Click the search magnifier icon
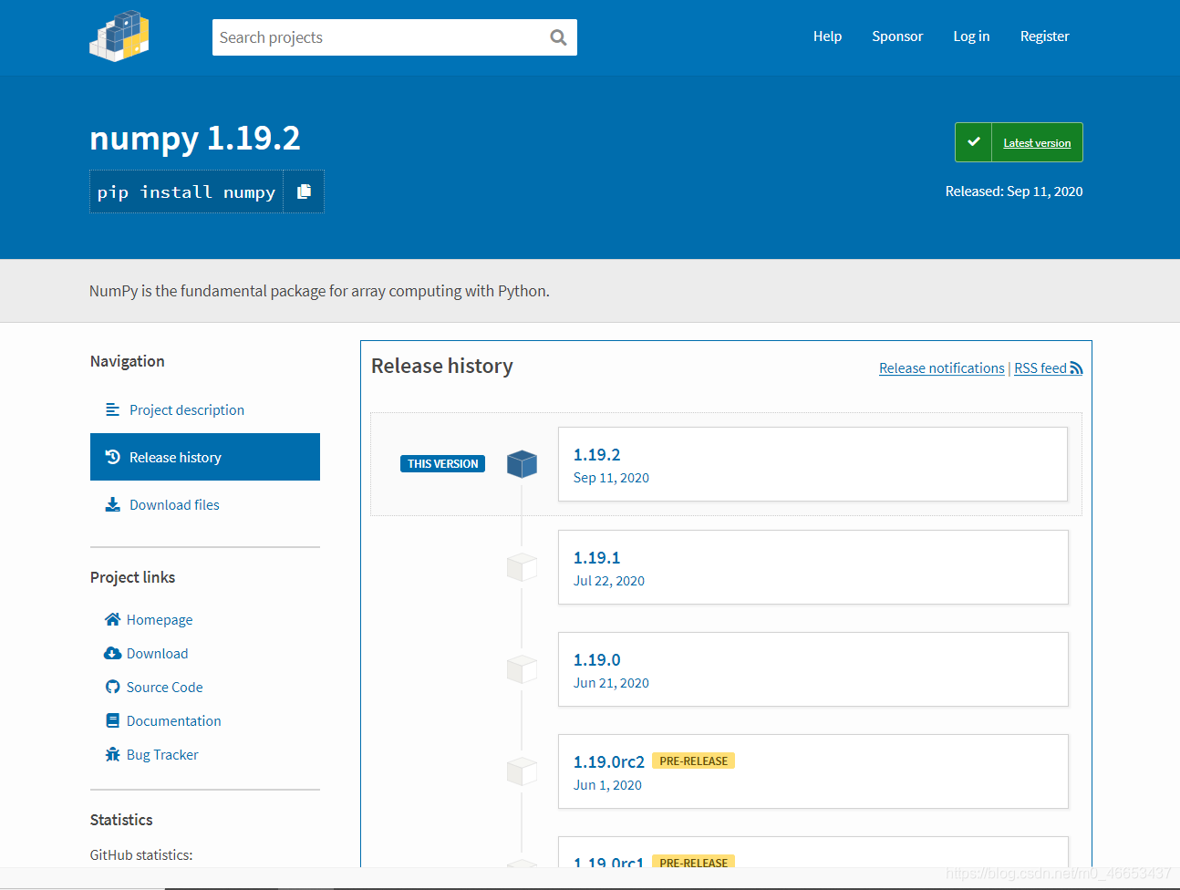1180x890 pixels. pos(558,37)
